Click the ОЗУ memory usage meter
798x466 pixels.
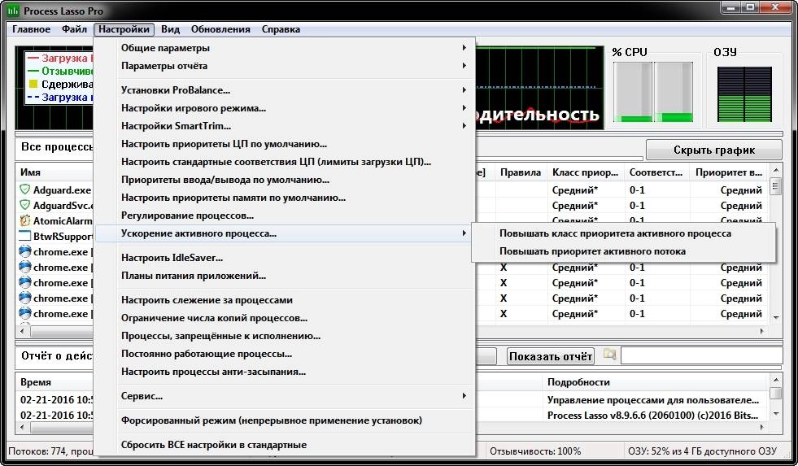(744, 94)
